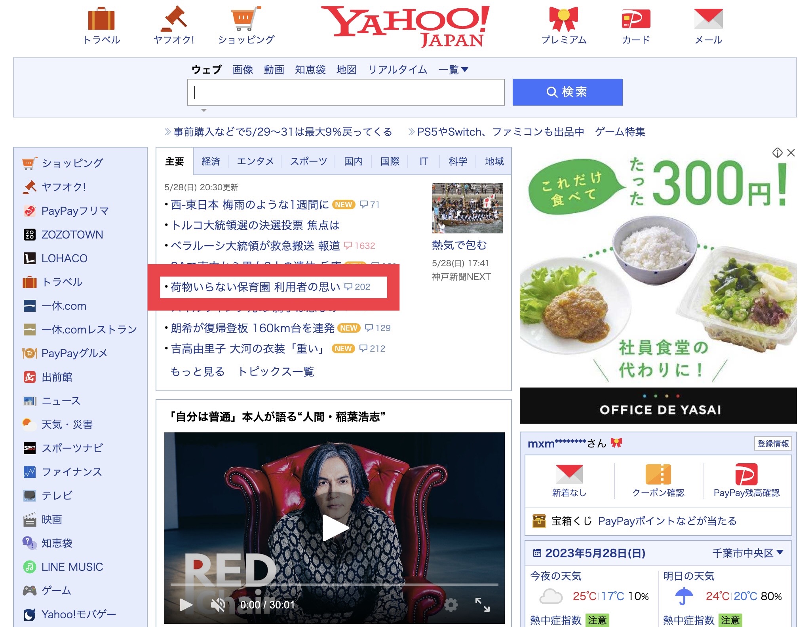Open テレビ in the sidebar
The image size is (810, 627).
(x=57, y=496)
